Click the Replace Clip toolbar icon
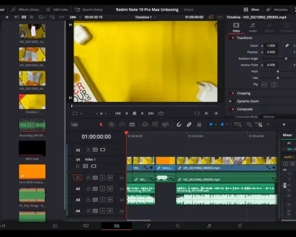 tap(165, 124)
